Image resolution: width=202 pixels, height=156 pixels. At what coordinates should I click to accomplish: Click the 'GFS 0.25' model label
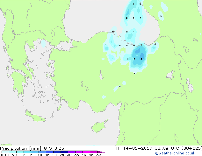[54, 148]
